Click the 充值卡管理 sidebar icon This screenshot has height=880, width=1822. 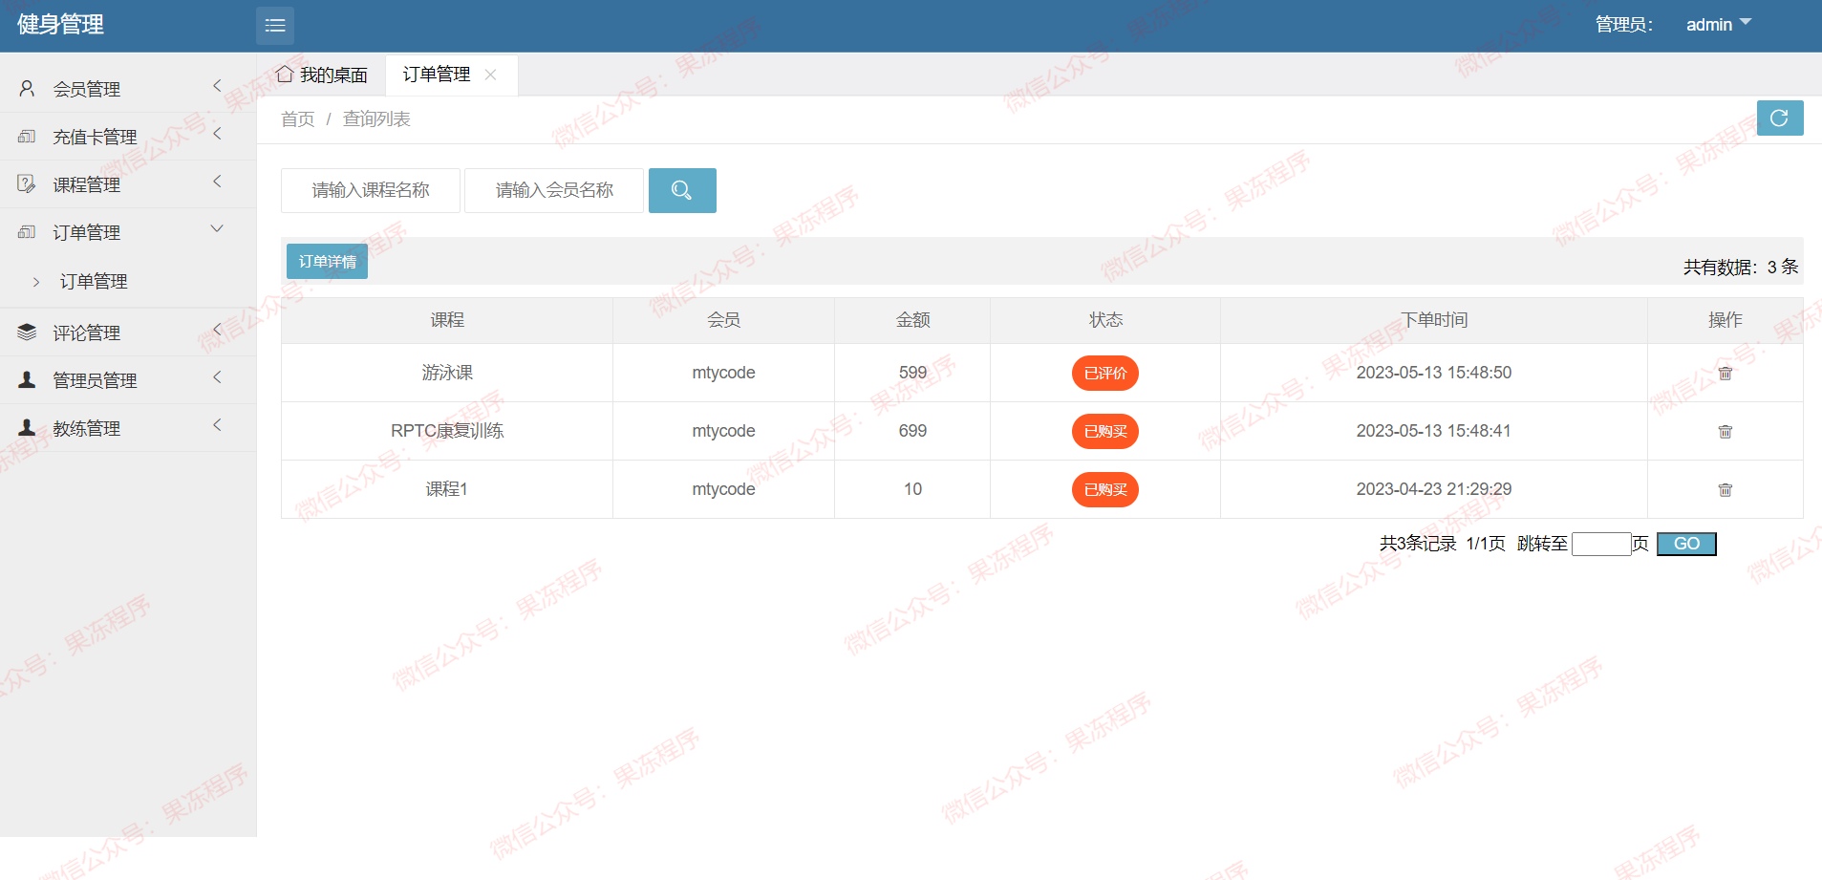click(x=27, y=137)
